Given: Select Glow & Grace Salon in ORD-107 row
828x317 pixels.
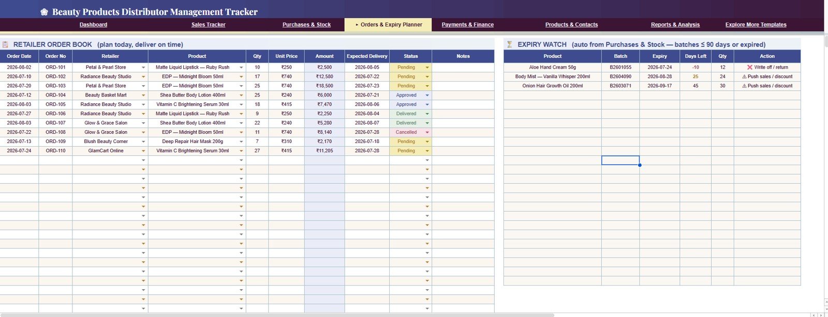Looking at the screenshot, I should click(106, 123).
